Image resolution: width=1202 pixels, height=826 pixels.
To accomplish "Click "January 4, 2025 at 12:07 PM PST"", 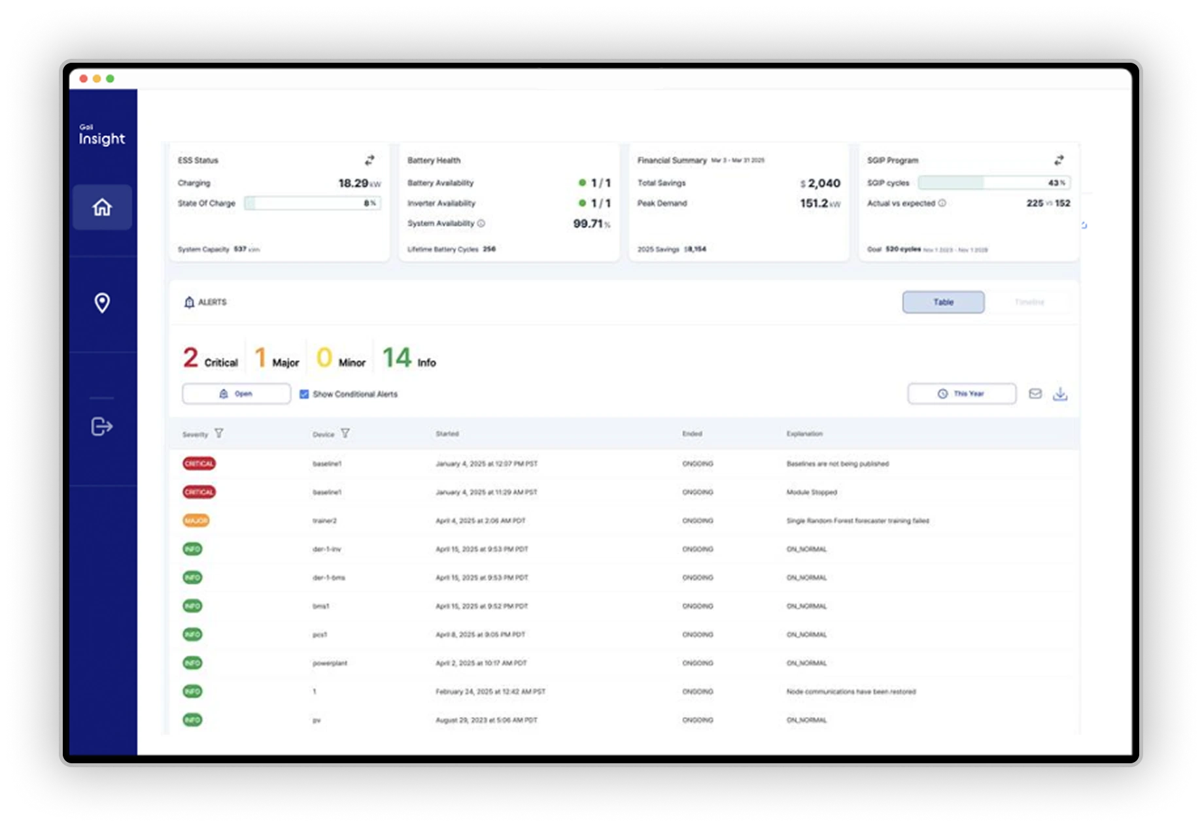I will pos(487,464).
